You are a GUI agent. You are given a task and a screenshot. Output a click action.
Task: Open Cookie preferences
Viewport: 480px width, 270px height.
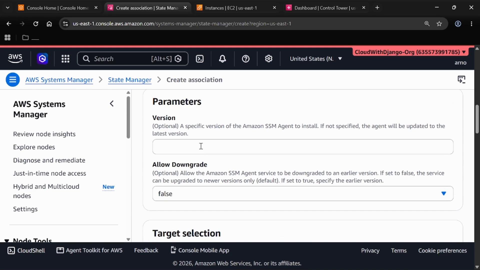(x=442, y=250)
